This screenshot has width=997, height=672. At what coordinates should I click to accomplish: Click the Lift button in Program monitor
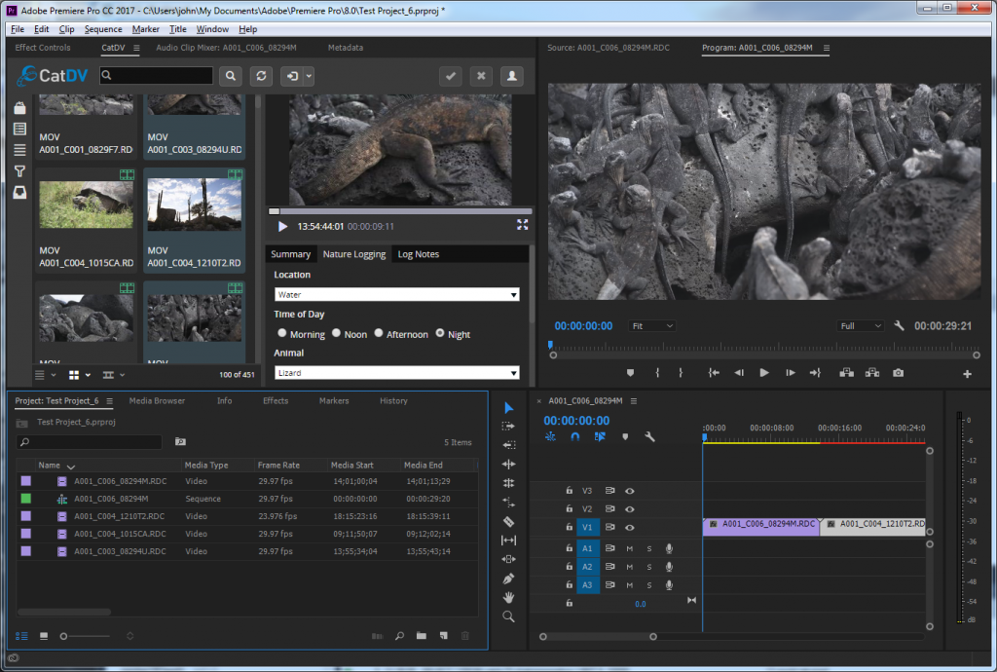pyautogui.click(x=846, y=373)
